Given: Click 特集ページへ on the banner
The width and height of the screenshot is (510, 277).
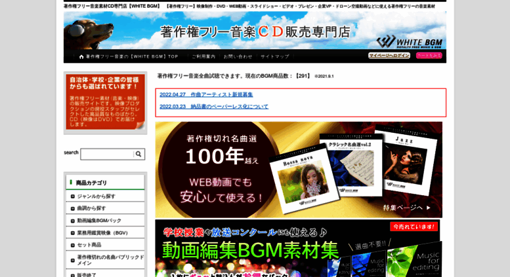Looking at the screenshot, I should pyautogui.click(x=407, y=208).
